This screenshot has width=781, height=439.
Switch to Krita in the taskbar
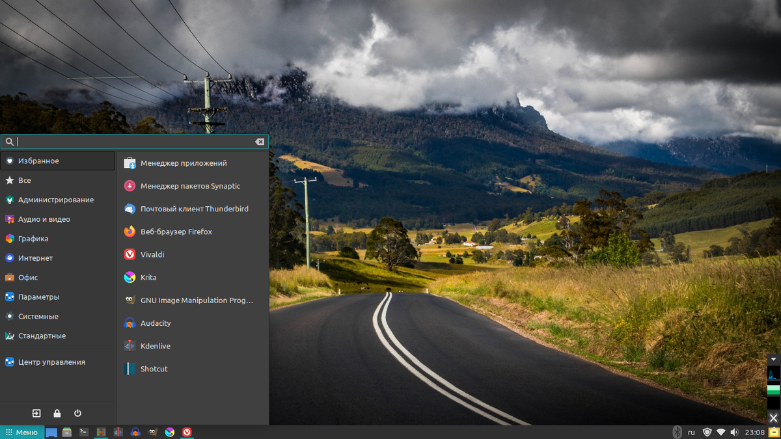[170, 432]
